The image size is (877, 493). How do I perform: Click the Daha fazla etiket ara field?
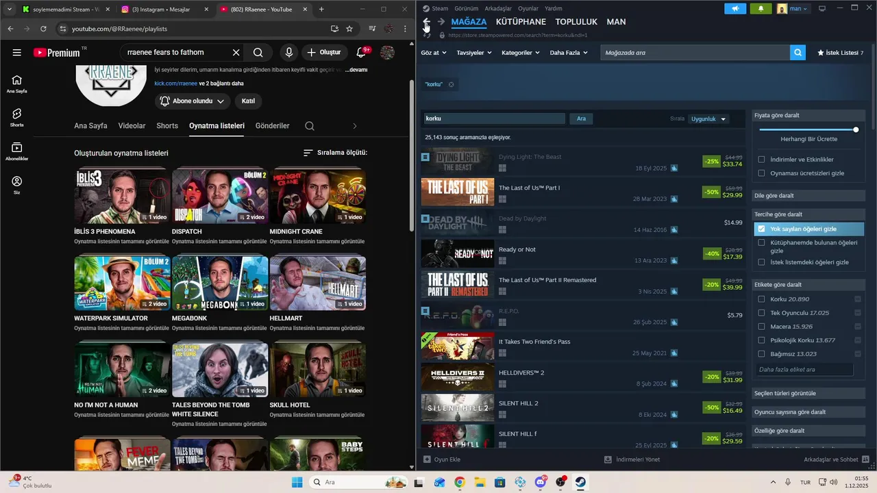click(x=804, y=370)
